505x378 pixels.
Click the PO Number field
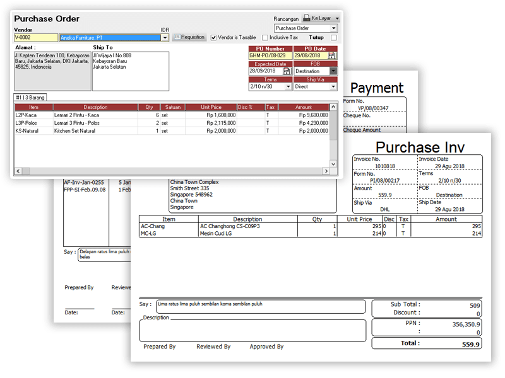[270, 55]
